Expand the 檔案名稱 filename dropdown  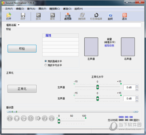coord(19,25)
